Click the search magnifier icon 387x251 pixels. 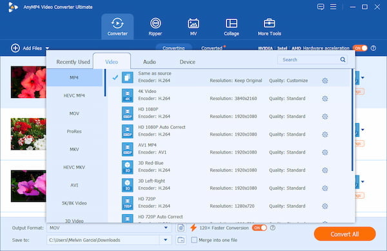(342, 59)
